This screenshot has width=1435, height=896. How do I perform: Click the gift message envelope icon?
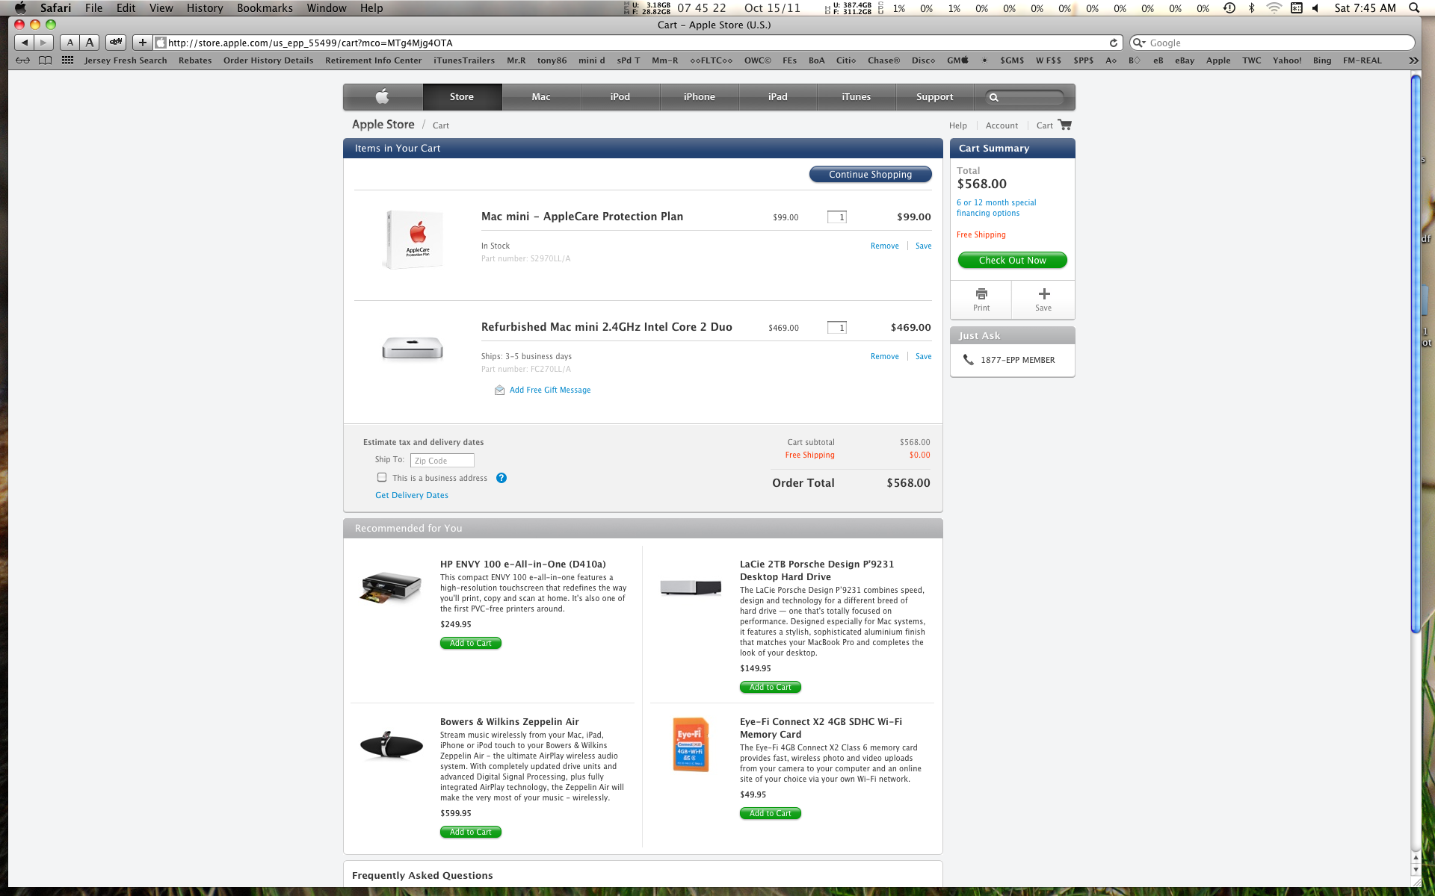[499, 391]
